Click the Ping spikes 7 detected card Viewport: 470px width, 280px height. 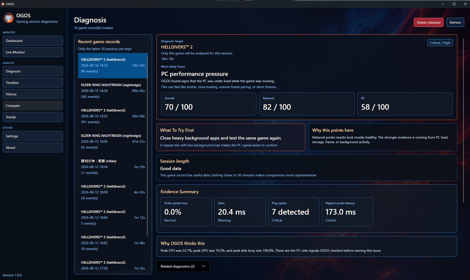point(294,212)
